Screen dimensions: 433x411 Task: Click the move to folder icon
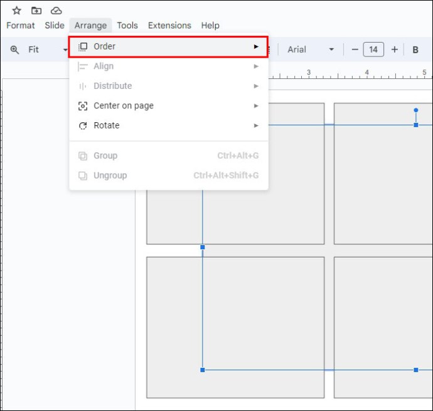click(36, 11)
